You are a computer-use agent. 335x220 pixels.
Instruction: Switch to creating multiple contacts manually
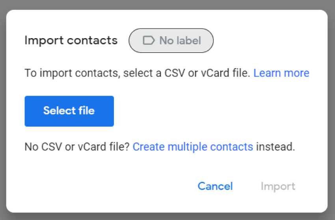pos(193,147)
